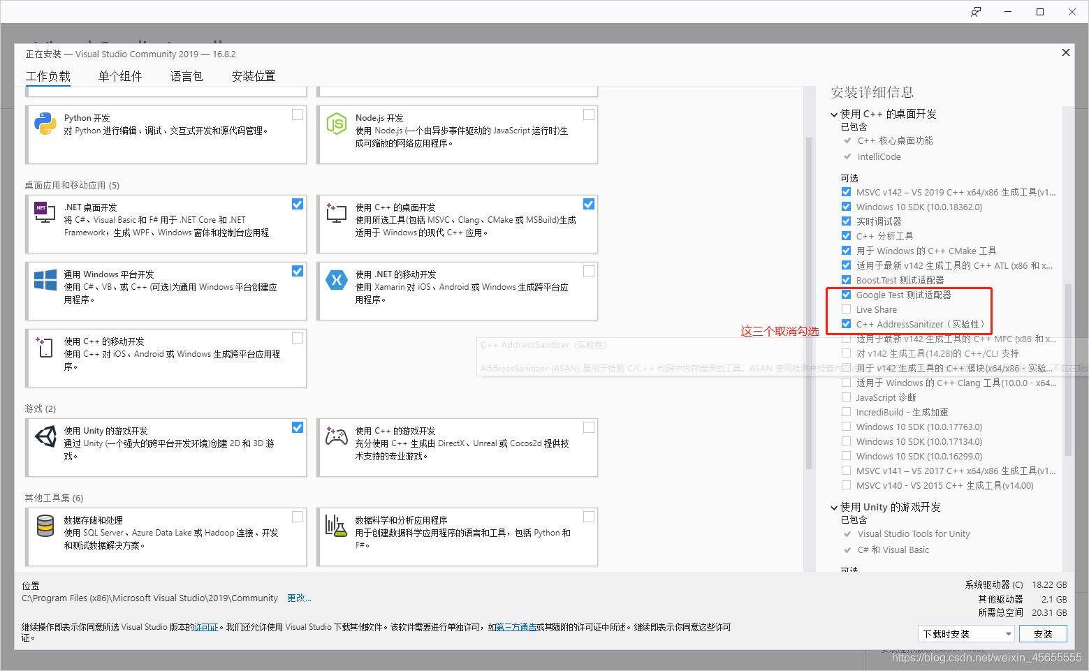Viewport: 1089px width, 671px height.
Task: Switch to the Installation locations tab
Action: (254, 76)
